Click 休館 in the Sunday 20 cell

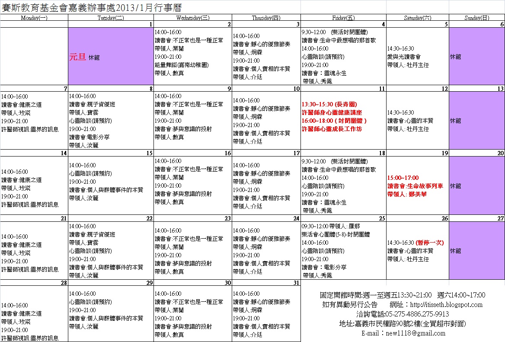(455, 186)
